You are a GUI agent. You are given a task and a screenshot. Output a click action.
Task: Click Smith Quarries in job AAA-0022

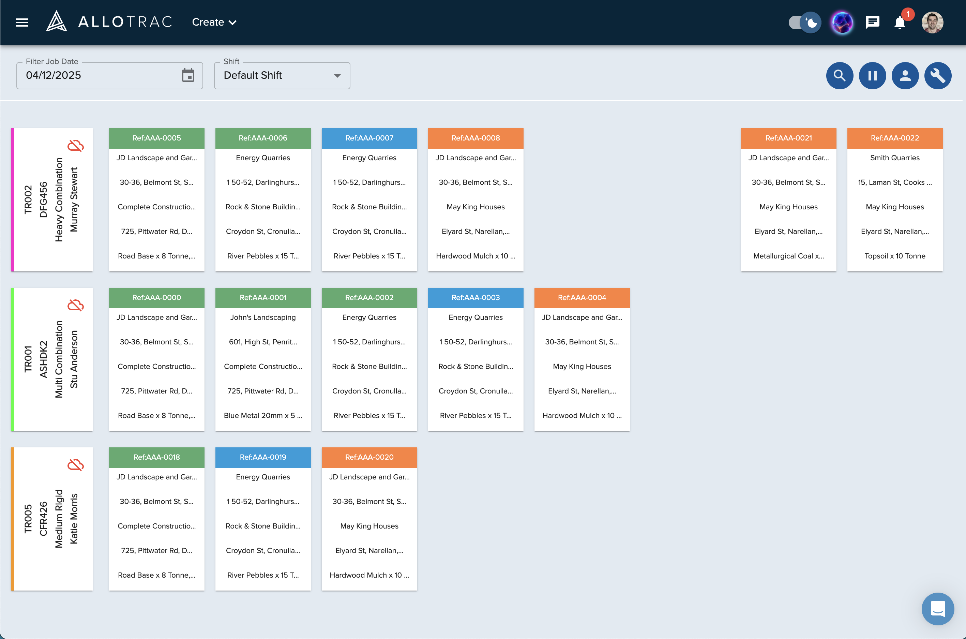(x=895, y=158)
